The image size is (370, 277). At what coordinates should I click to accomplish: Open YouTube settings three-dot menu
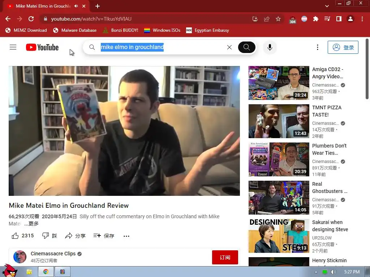(x=317, y=47)
